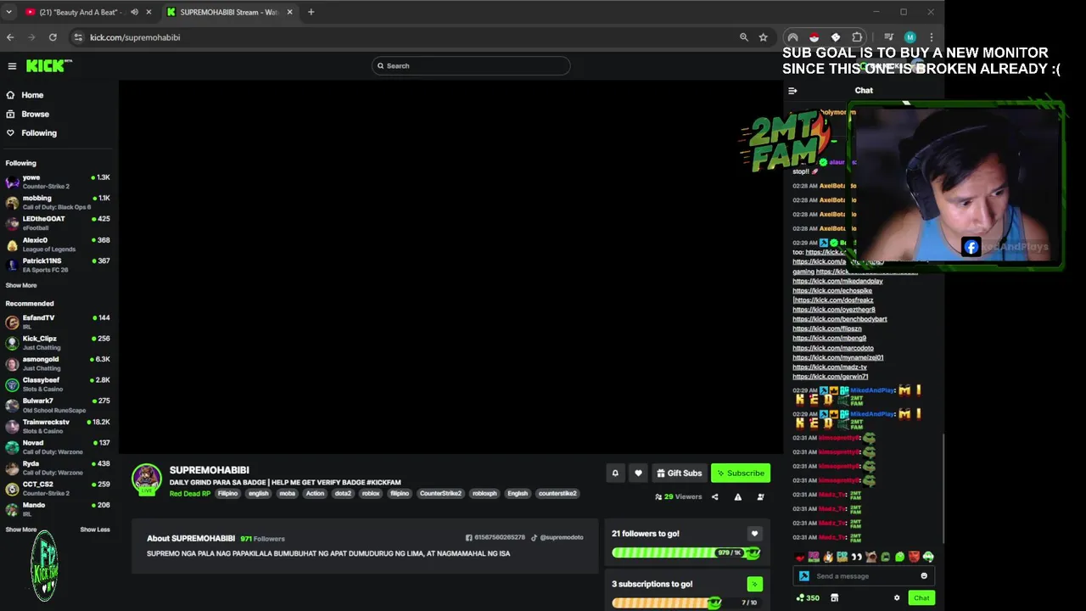Open Kick_Clipz recommended channel
1086x611 pixels.
58,343
